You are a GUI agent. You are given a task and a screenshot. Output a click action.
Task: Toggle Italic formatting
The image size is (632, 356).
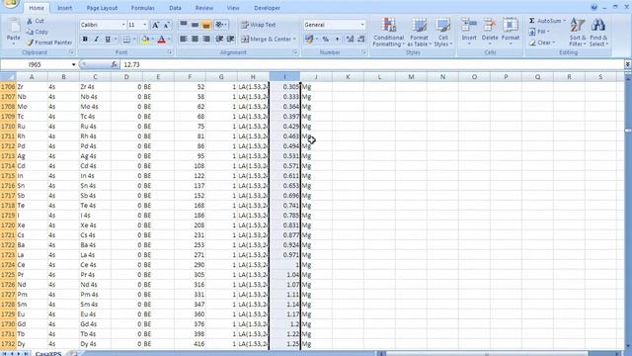coord(97,40)
